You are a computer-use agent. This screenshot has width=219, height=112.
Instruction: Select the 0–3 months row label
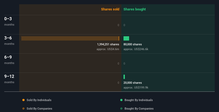(x=9, y=22)
